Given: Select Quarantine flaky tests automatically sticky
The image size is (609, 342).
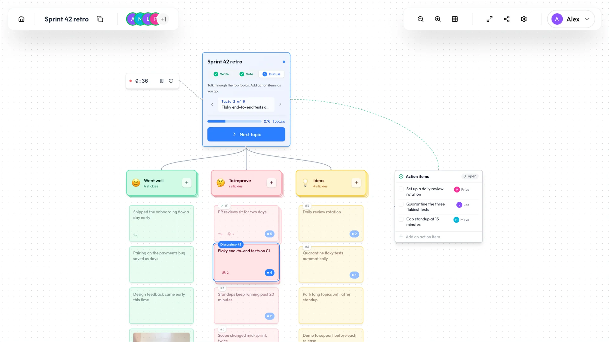Looking at the screenshot, I should pos(331,264).
